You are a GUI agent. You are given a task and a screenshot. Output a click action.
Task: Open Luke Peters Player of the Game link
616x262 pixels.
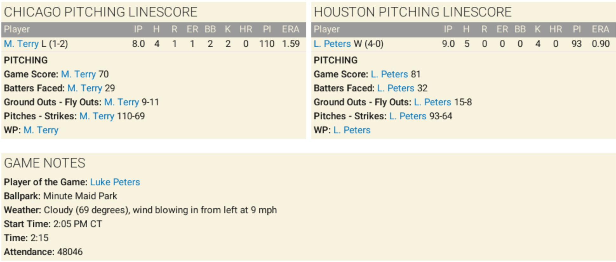click(x=115, y=182)
